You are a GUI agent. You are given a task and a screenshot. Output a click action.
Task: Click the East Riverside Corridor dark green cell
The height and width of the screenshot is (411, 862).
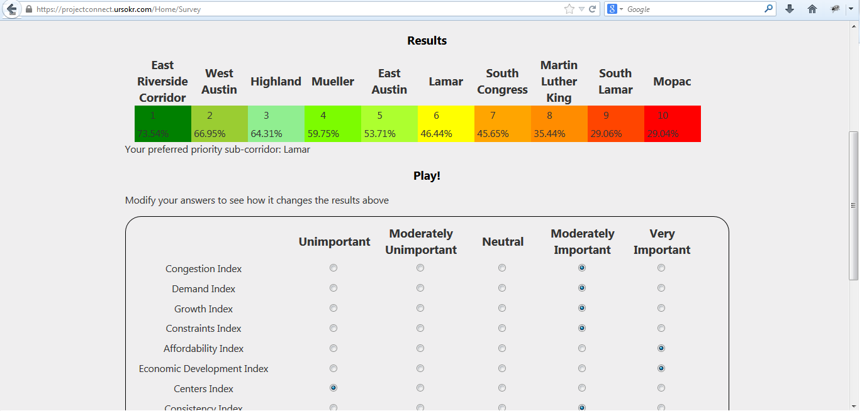[162, 124]
